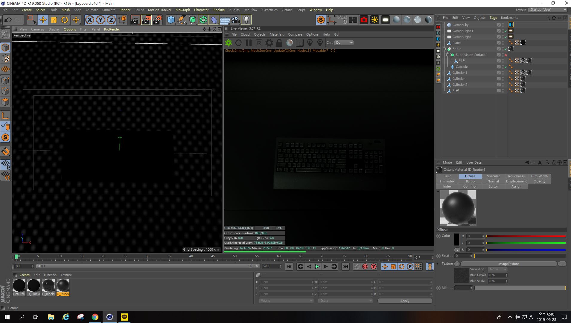Open Edit Render Settings icon

click(157, 20)
